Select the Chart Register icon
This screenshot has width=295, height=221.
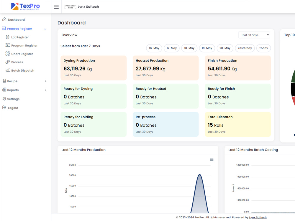pos(8,54)
